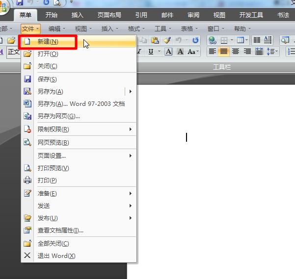The width and height of the screenshot is (295, 279).
Task: Click the Change Case Aa icon
Action: click(191, 51)
